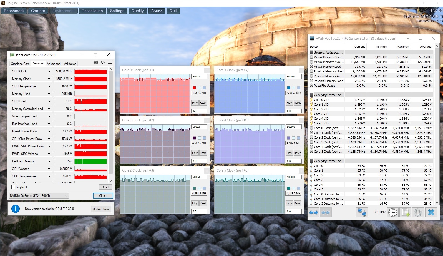Click the thermometer icon beside Core 2 temperature
Screen dimensions: 443x256
311,175
